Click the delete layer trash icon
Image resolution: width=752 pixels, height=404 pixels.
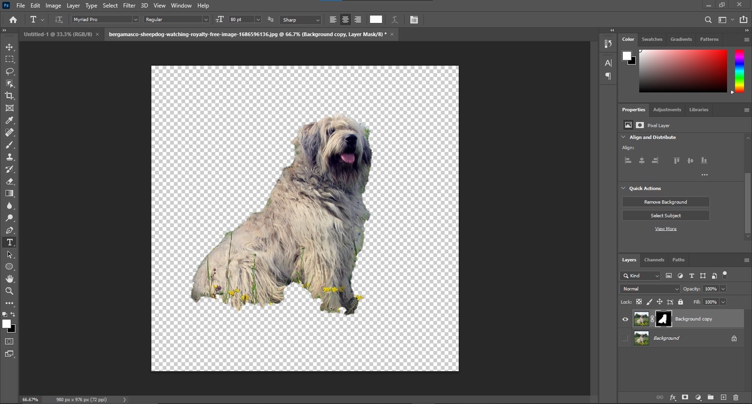tap(736, 398)
